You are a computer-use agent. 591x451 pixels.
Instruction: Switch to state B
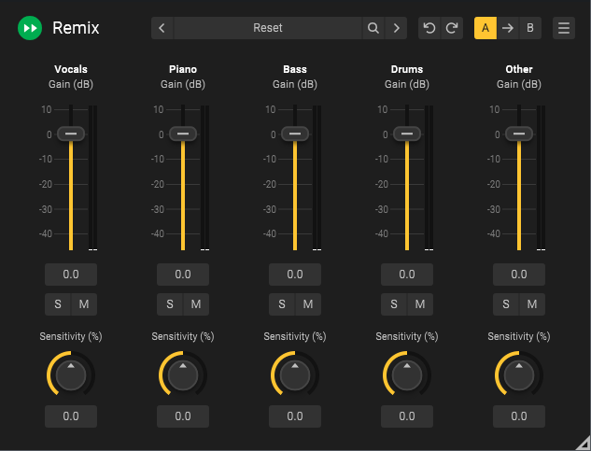click(530, 28)
